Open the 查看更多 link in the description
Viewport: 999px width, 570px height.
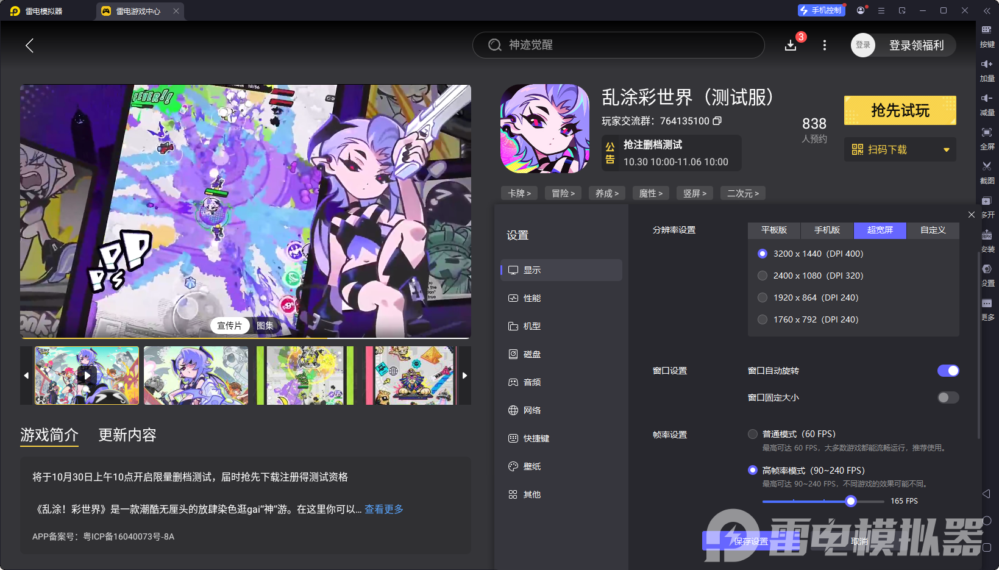[383, 509]
